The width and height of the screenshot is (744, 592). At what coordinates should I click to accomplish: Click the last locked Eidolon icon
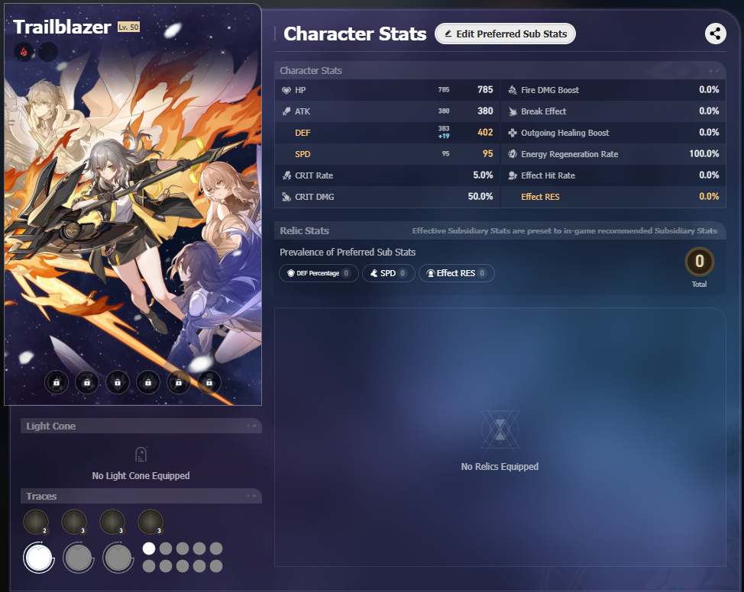click(209, 382)
